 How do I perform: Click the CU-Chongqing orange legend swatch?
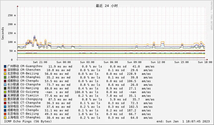point(5,99)
